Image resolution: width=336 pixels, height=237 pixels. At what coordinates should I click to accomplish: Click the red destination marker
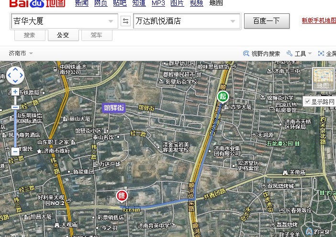(x=122, y=196)
